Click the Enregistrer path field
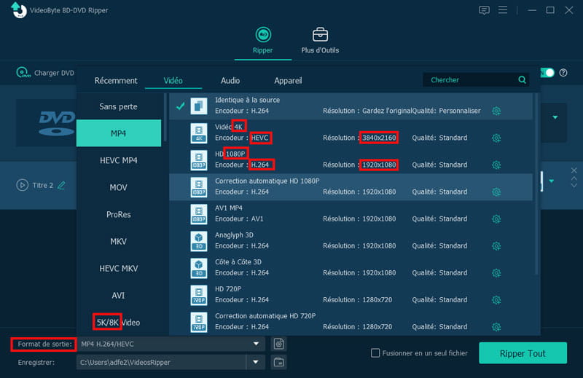Image resolution: width=583 pixels, height=378 pixels. tap(161, 362)
